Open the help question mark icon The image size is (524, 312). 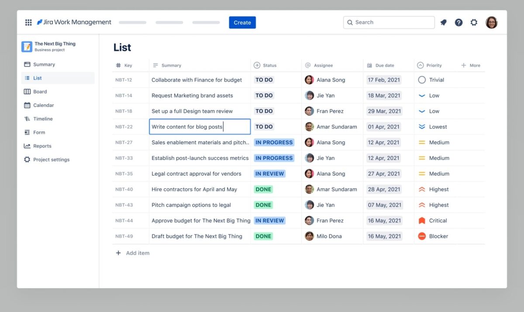coord(458,23)
